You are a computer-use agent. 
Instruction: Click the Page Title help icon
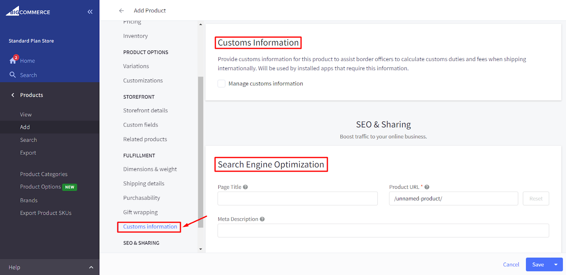246,187
